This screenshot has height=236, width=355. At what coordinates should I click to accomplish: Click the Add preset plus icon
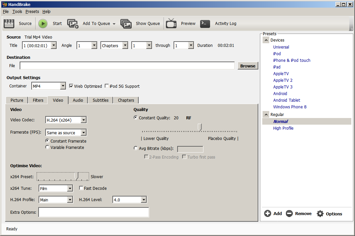click(x=268, y=214)
